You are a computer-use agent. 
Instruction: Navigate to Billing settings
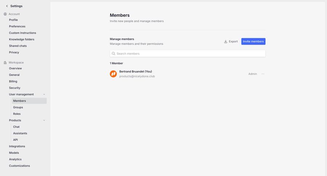click(x=13, y=81)
